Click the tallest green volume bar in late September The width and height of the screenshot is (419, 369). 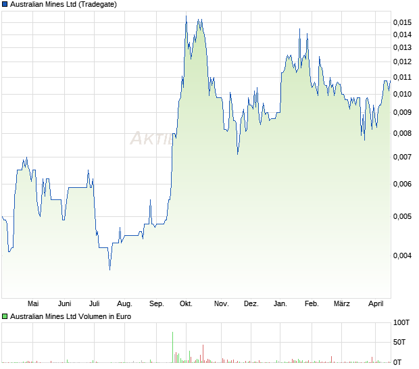coord(172,347)
